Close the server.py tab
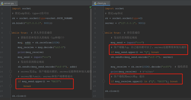Viewport: 191px width, 100px height. point(16,3)
